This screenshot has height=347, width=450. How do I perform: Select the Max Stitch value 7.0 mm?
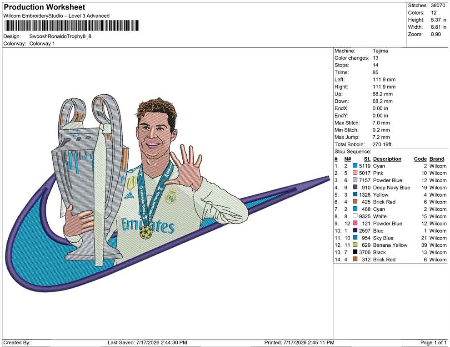[381, 123]
